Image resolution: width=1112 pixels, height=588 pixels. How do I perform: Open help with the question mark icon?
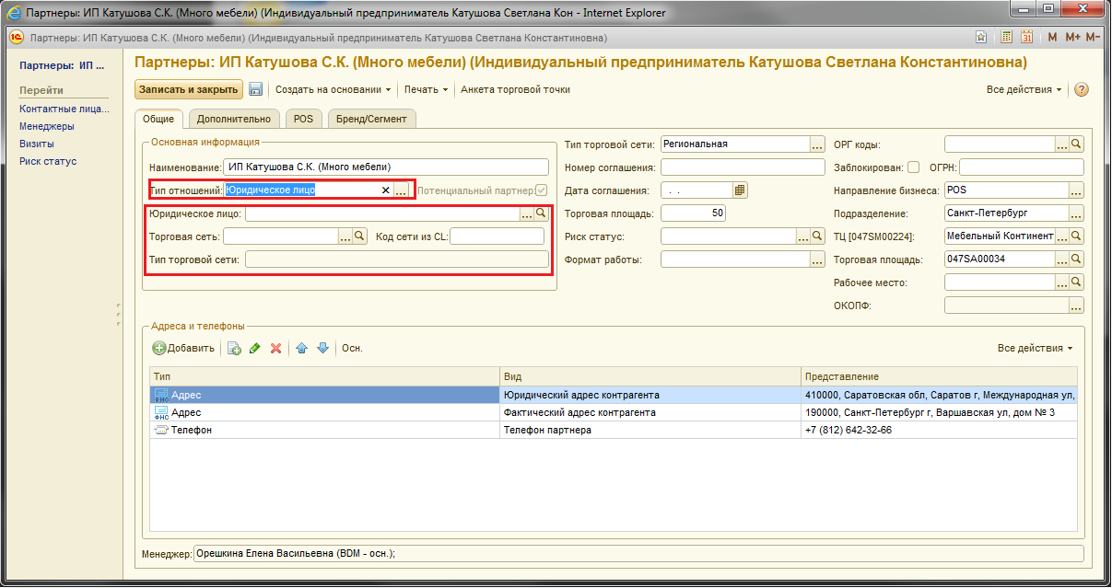(x=1082, y=89)
